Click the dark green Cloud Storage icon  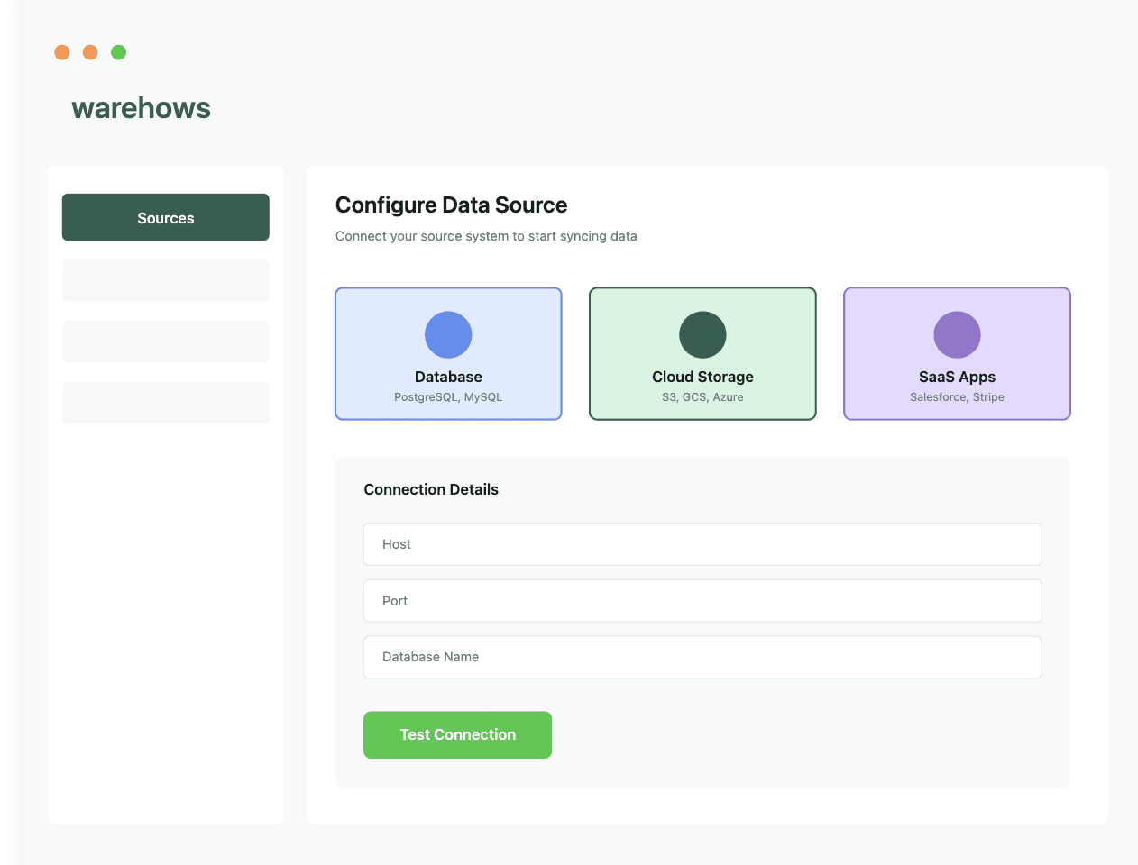[702, 335]
